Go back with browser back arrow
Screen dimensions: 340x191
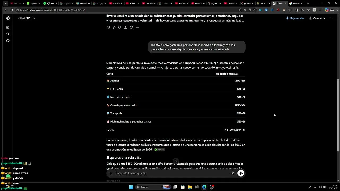click(6, 10)
